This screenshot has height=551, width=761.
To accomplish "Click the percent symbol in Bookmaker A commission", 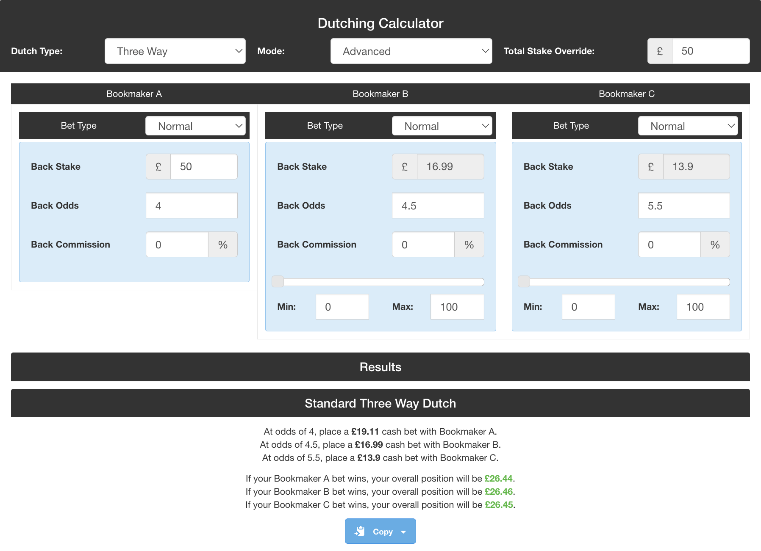I will pos(223,245).
